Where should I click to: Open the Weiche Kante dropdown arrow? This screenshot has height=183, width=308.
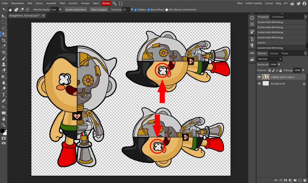coord(60,10)
